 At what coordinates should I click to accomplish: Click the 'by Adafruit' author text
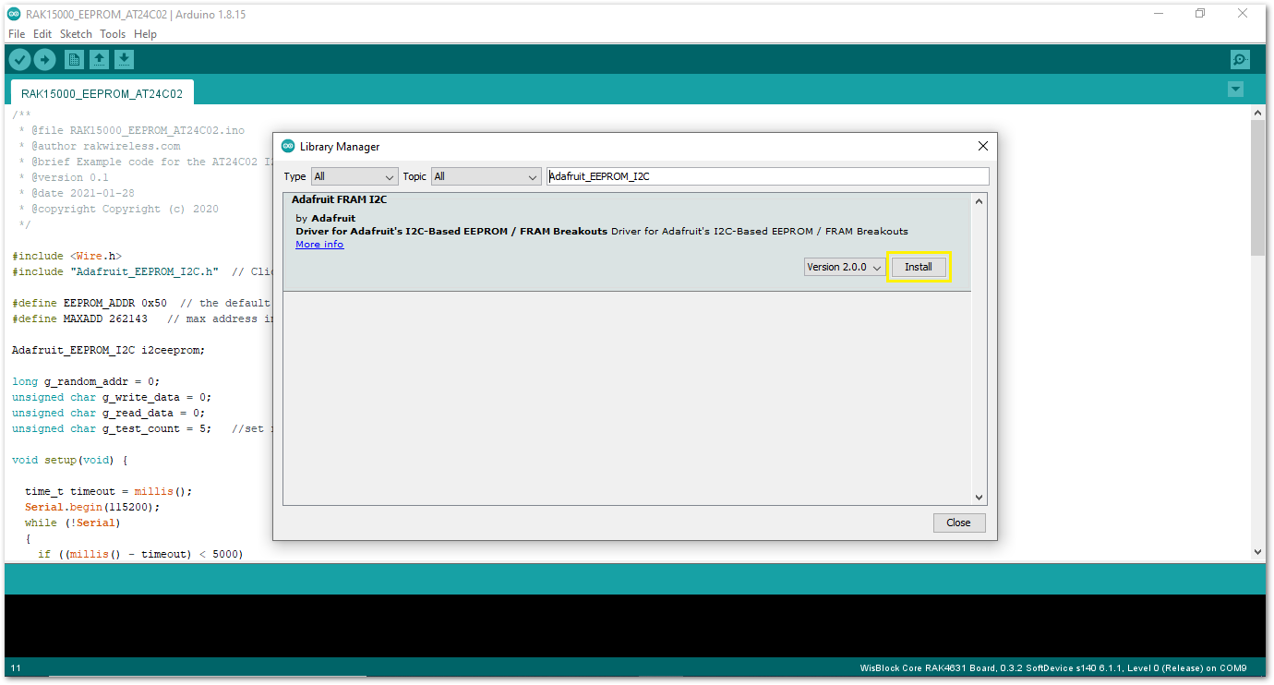point(325,219)
